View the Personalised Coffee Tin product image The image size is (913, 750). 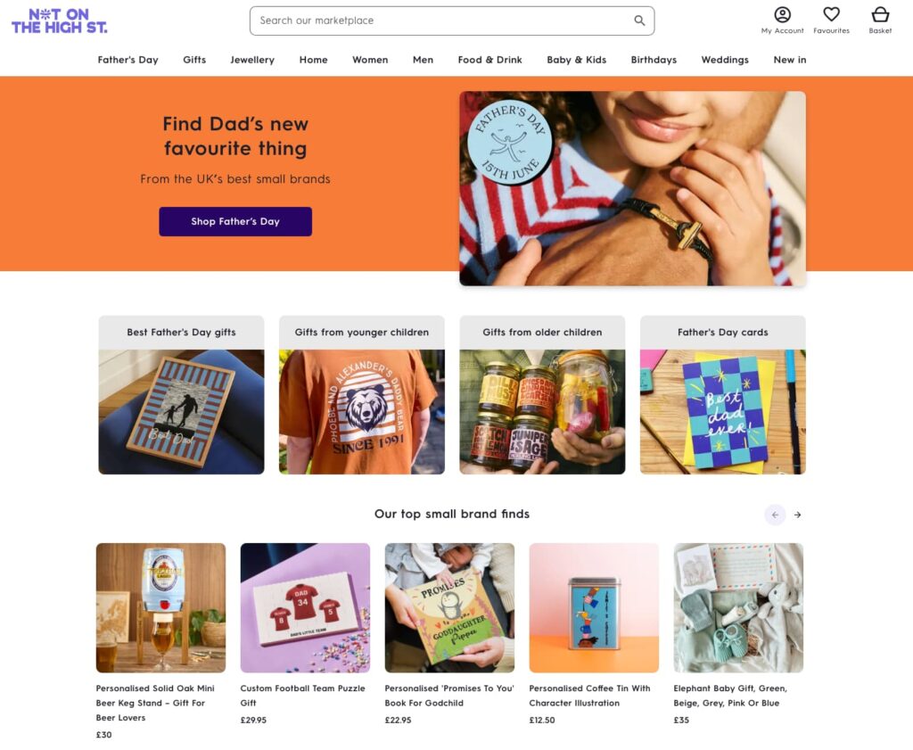(594, 608)
